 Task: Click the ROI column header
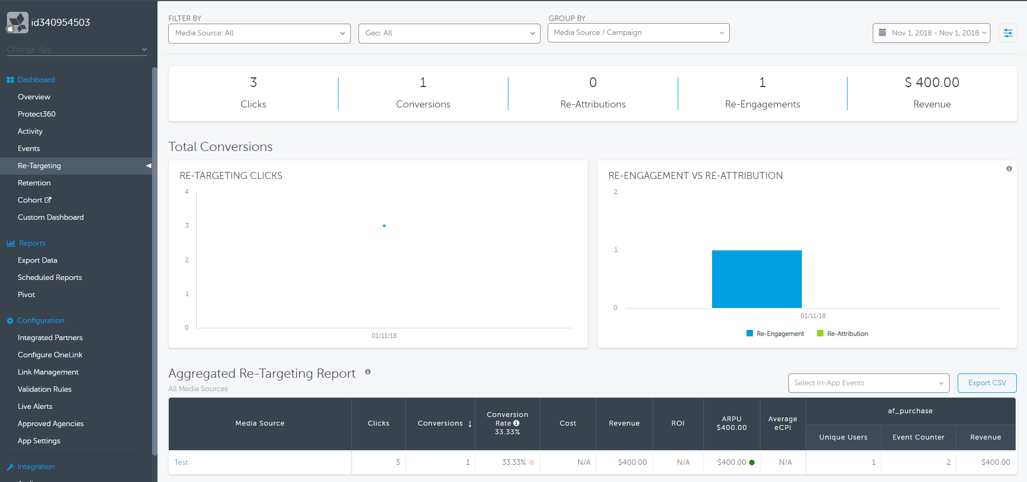[x=678, y=424]
